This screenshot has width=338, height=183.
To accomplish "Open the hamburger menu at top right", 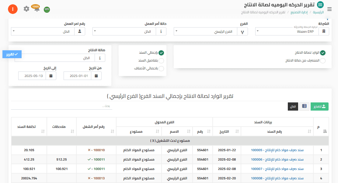I will click(x=329, y=9).
